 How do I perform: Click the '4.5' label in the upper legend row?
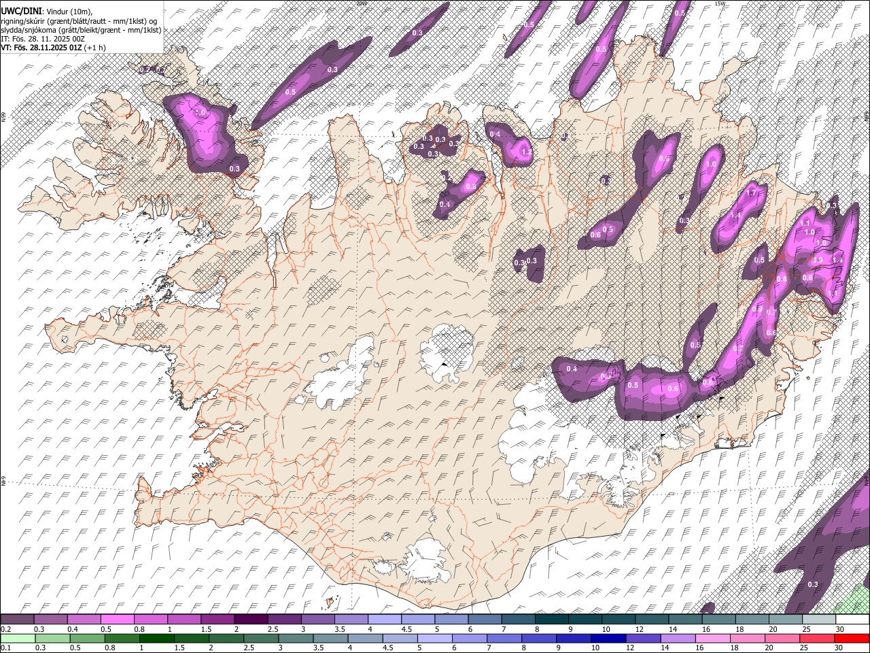[406, 629]
